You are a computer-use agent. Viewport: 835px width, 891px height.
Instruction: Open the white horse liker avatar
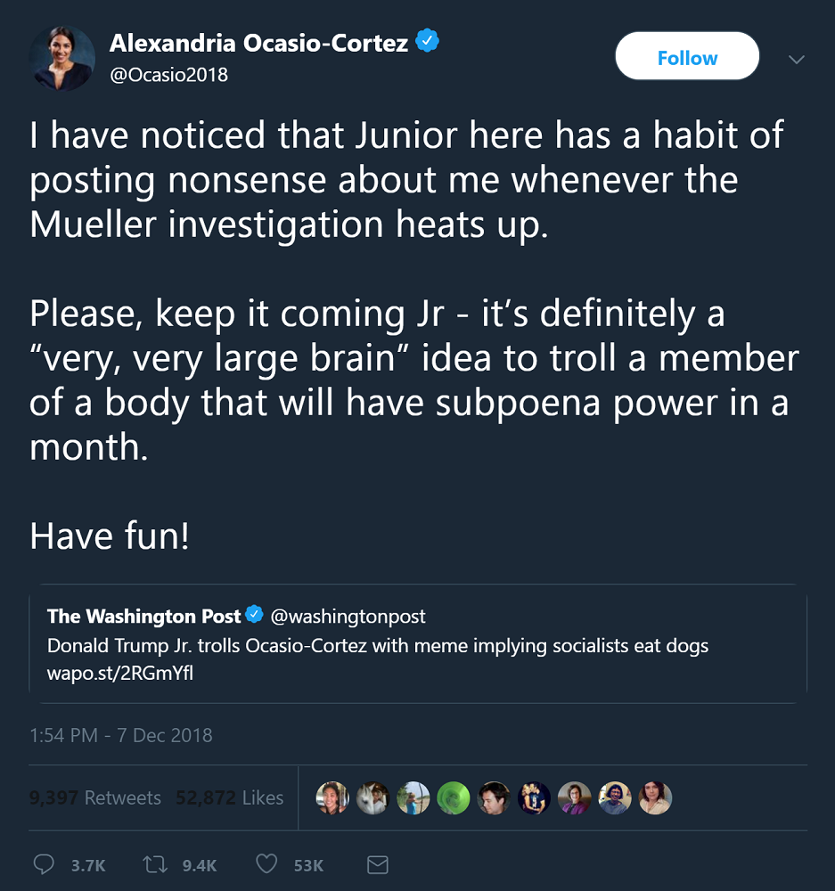pos(373,798)
